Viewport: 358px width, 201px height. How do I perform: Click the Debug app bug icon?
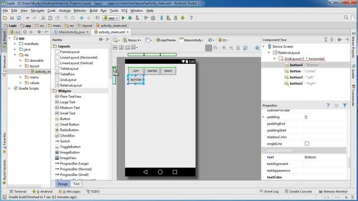(x=130, y=18)
